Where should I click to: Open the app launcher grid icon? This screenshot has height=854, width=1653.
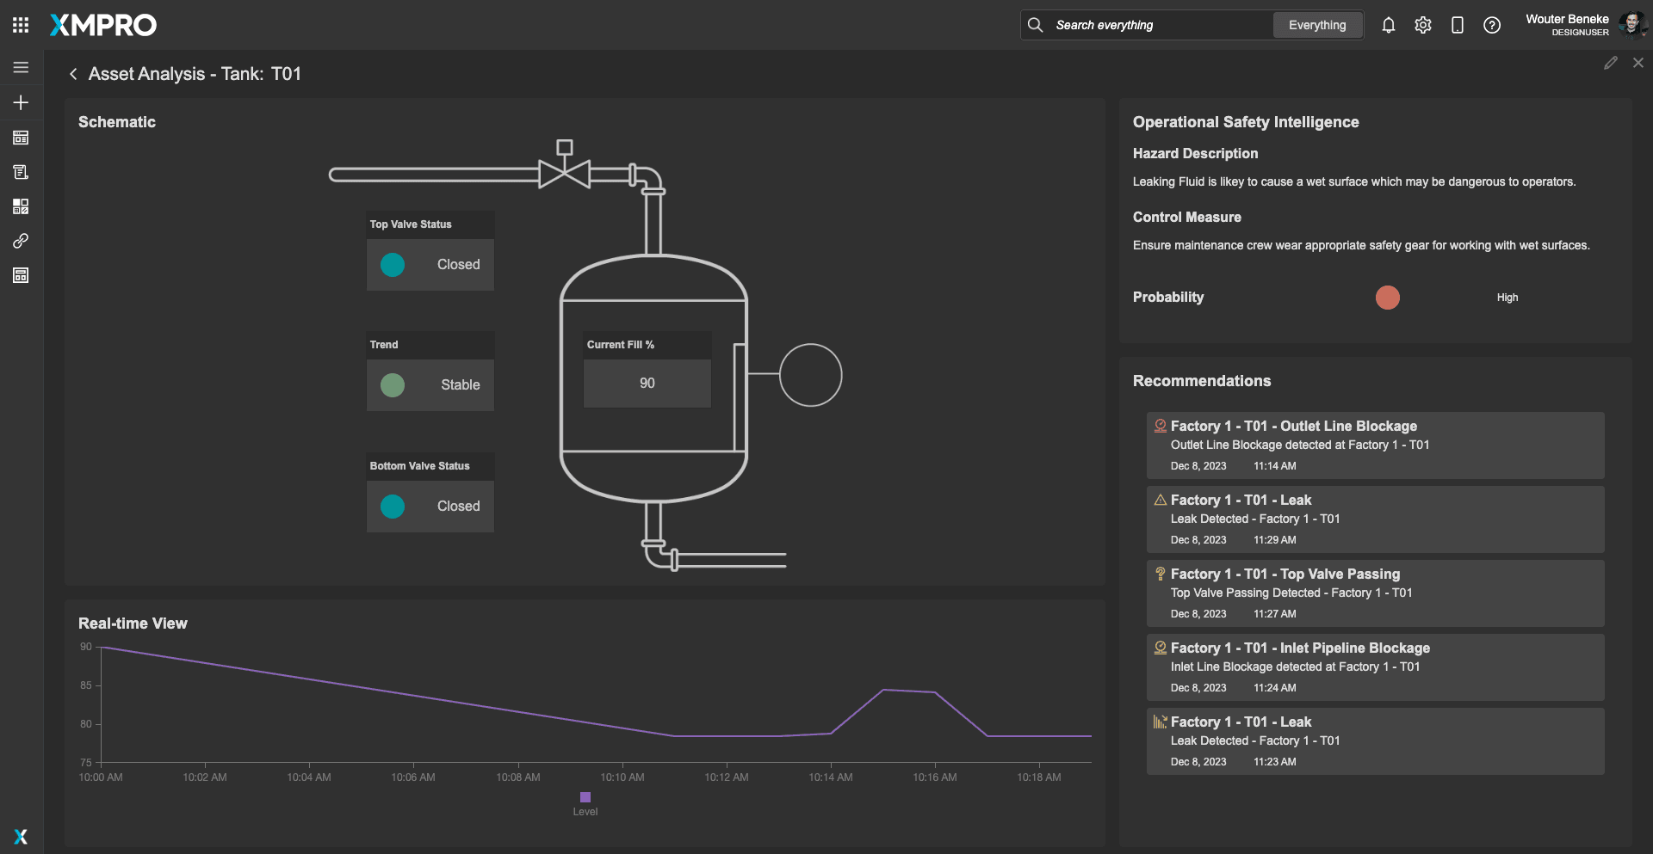(21, 25)
